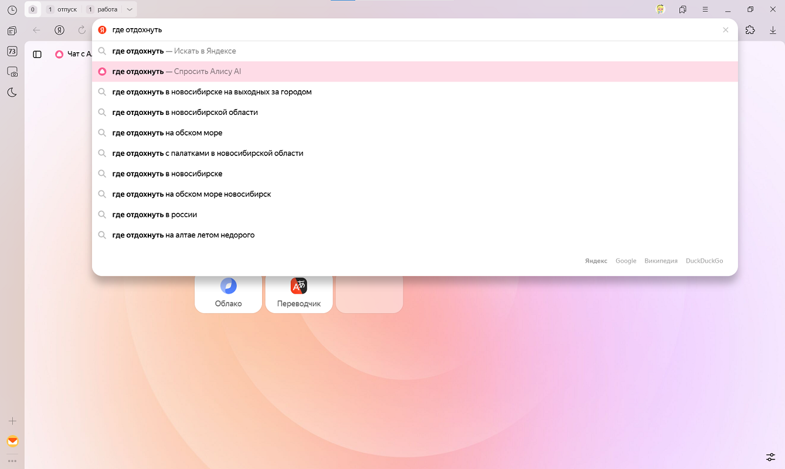Open the extensions puzzle icon
785x469 pixels.
[750, 30]
